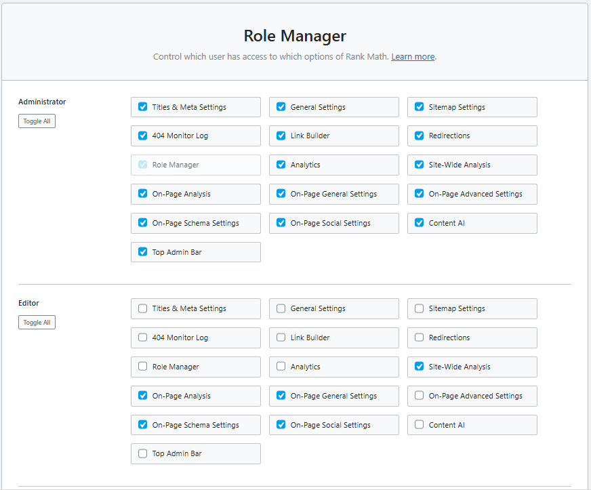The image size is (591, 490).
Task: Enable Editor On-Page Advanced Settings checkbox
Action: pos(419,396)
